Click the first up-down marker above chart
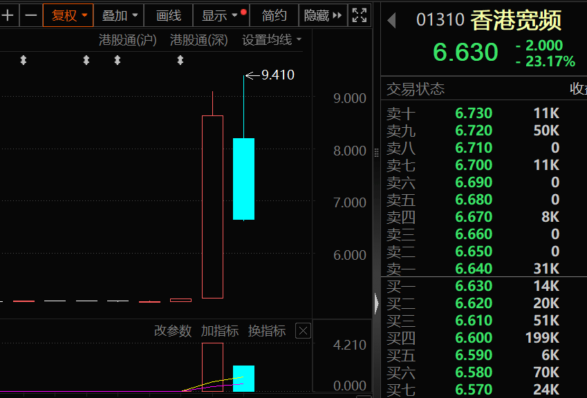 [23, 61]
